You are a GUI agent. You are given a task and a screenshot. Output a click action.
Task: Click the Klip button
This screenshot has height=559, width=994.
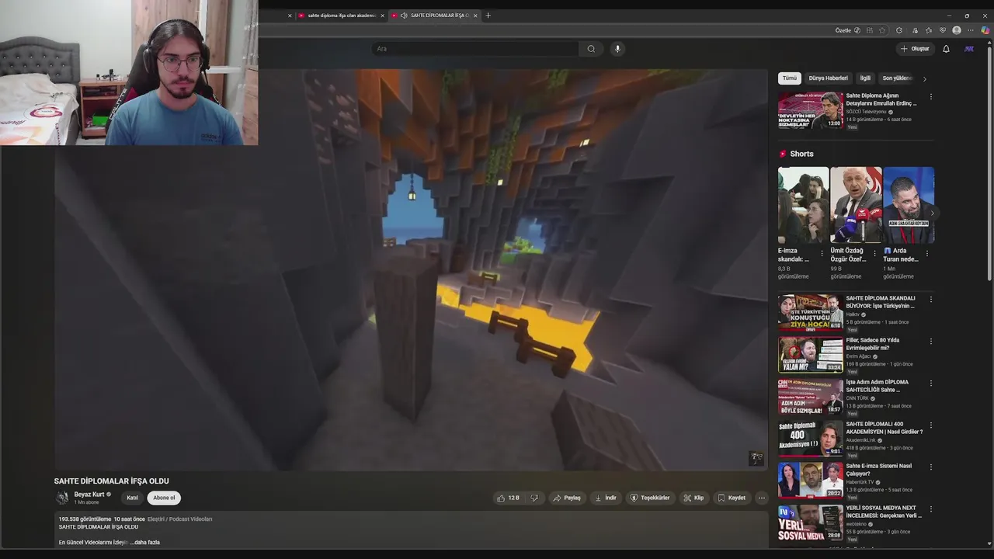point(693,498)
